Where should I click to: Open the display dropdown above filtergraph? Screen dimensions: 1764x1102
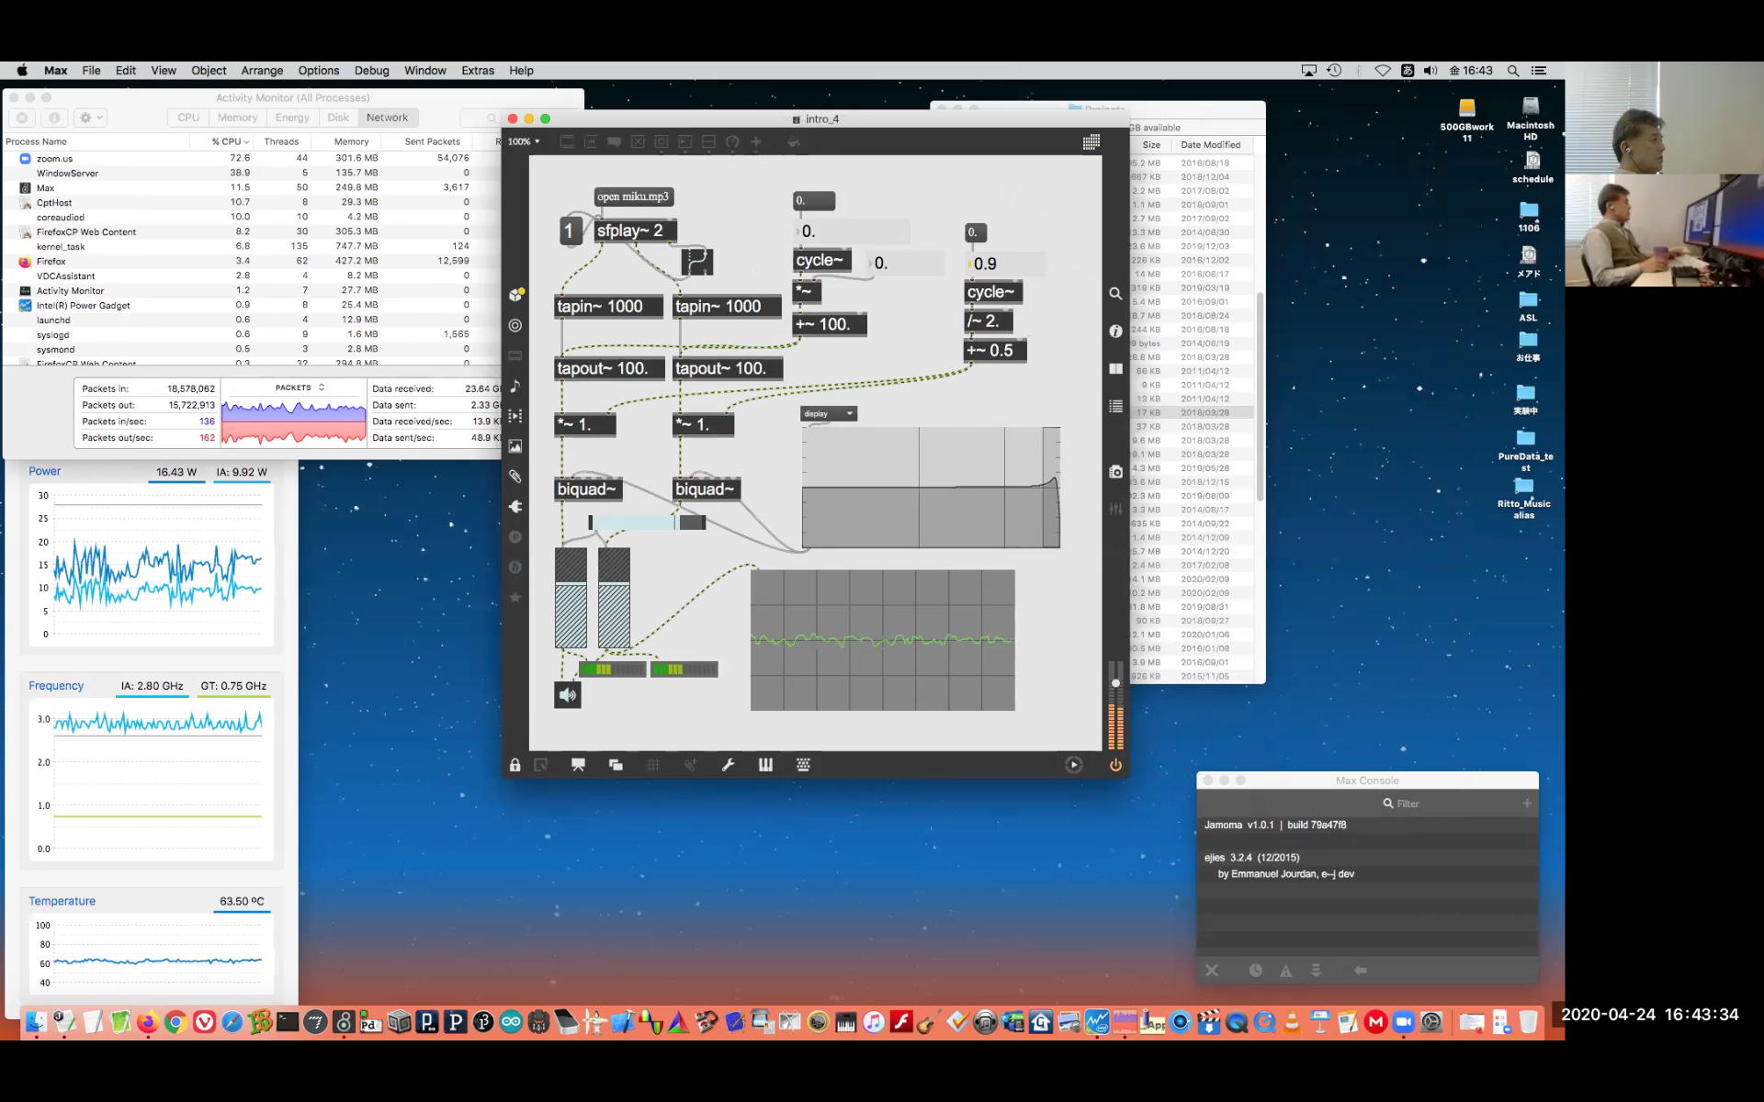point(829,414)
